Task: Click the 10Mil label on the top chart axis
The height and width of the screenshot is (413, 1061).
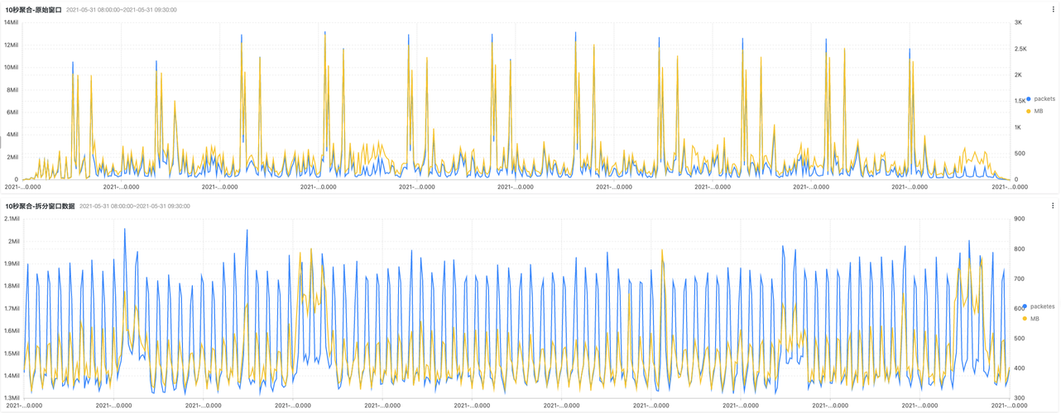Action: (11, 67)
